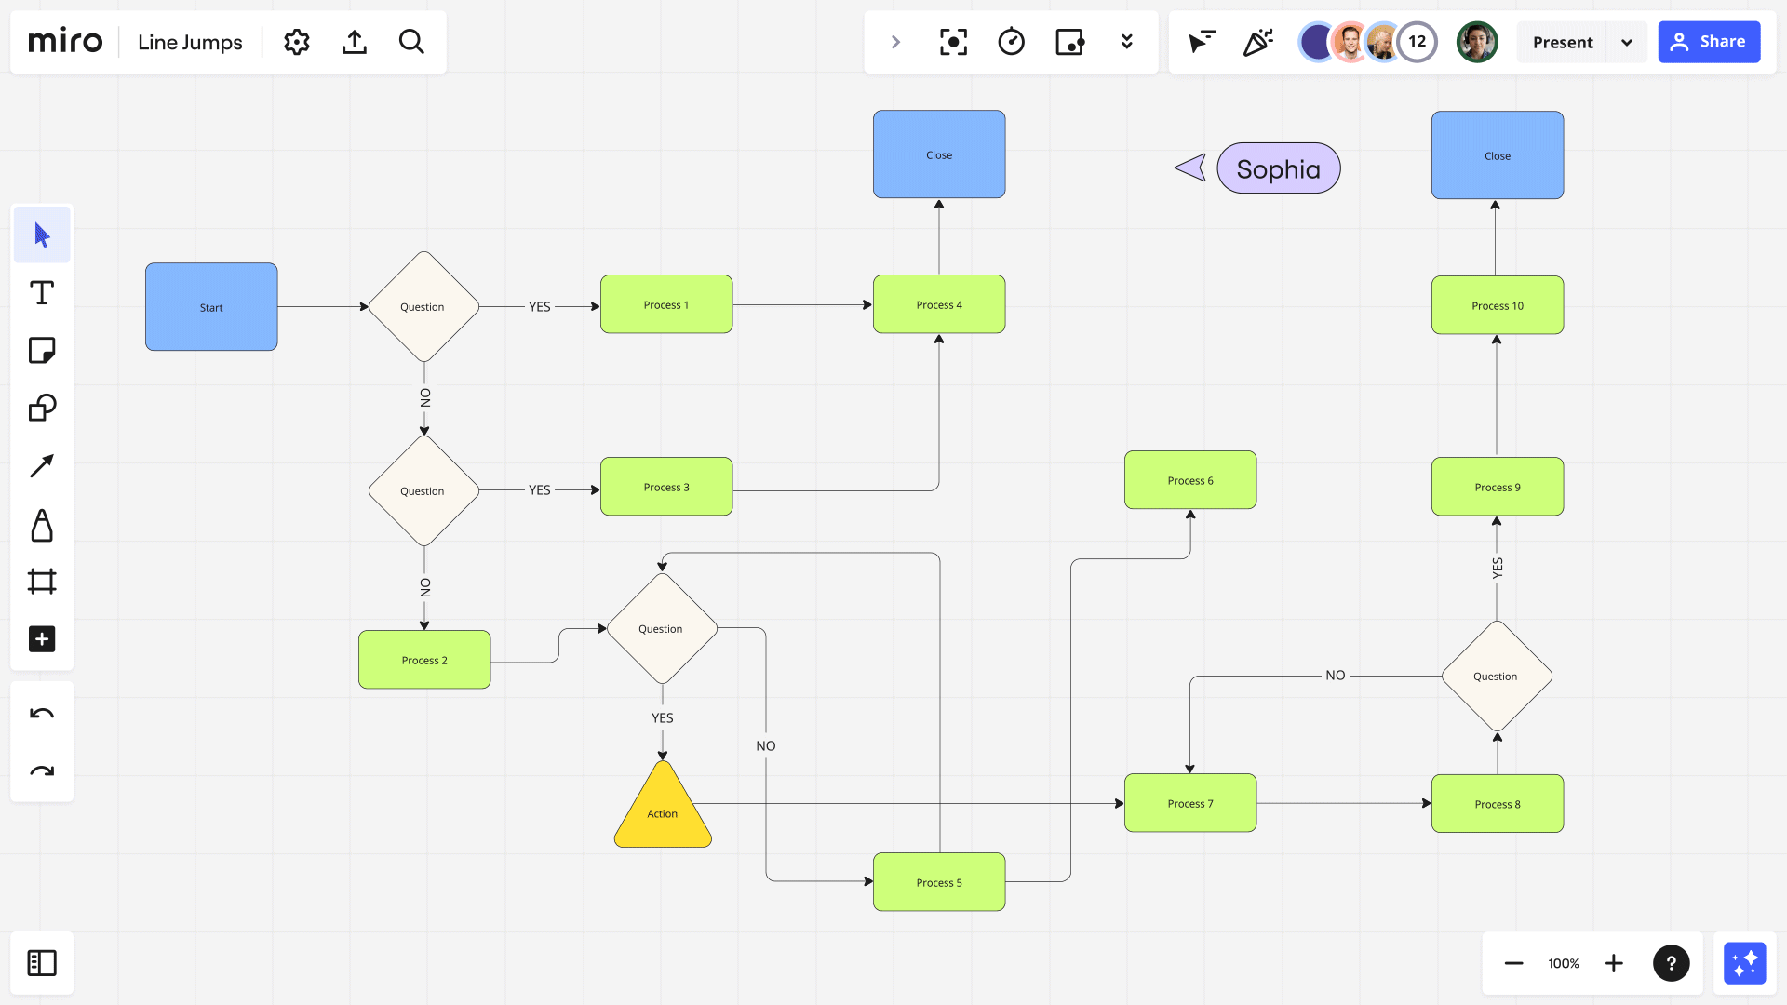Open board settings gear icon

coord(296,42)
